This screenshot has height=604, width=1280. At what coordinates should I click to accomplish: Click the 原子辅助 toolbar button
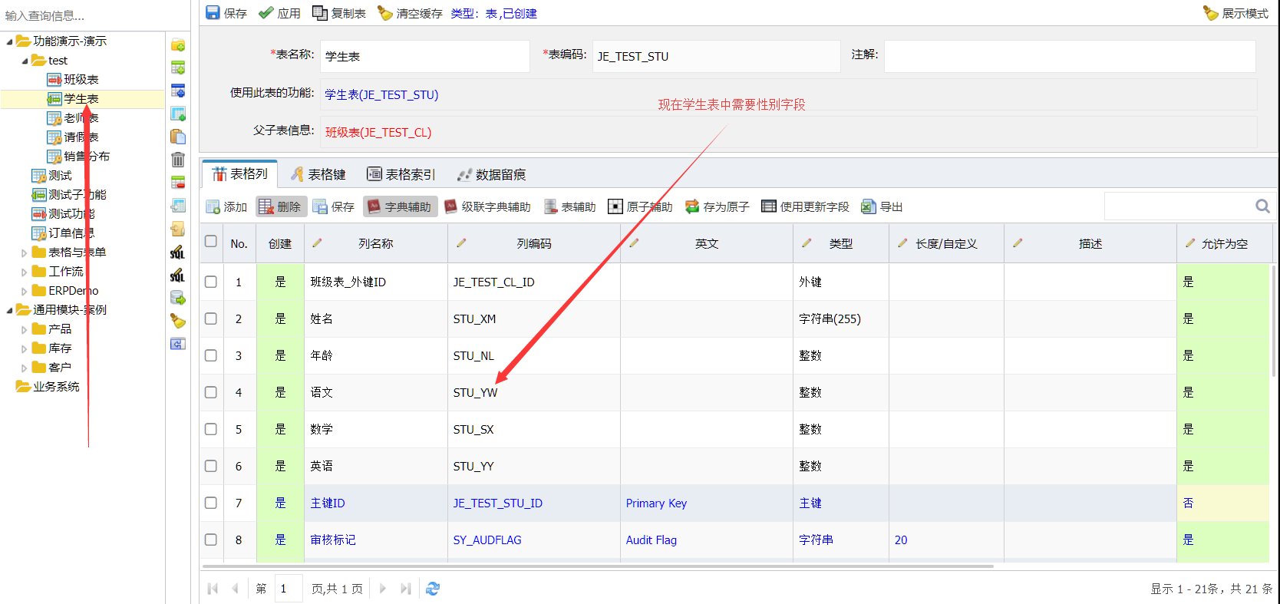(641, 206)
